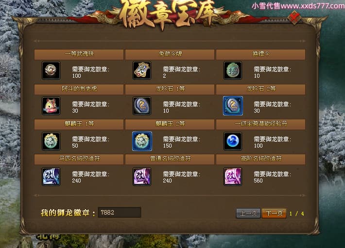The height and width of the screenshot is (248, 345).
Task: Open the 一等武魂珠 title bar
Action: click(x=79, y=54)
